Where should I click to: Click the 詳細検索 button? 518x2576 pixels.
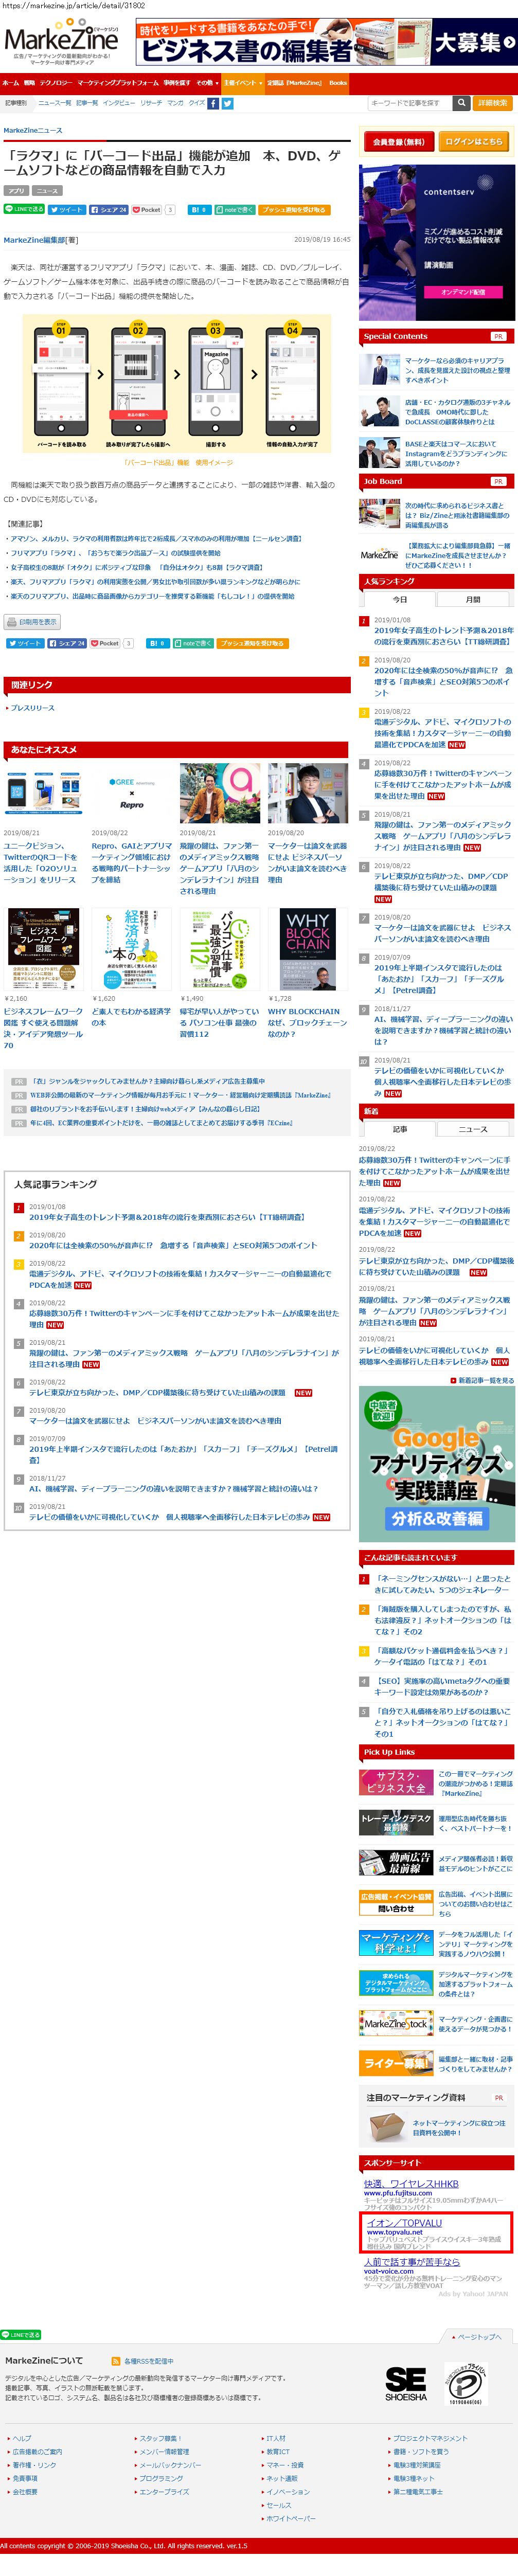coord(492,103)
